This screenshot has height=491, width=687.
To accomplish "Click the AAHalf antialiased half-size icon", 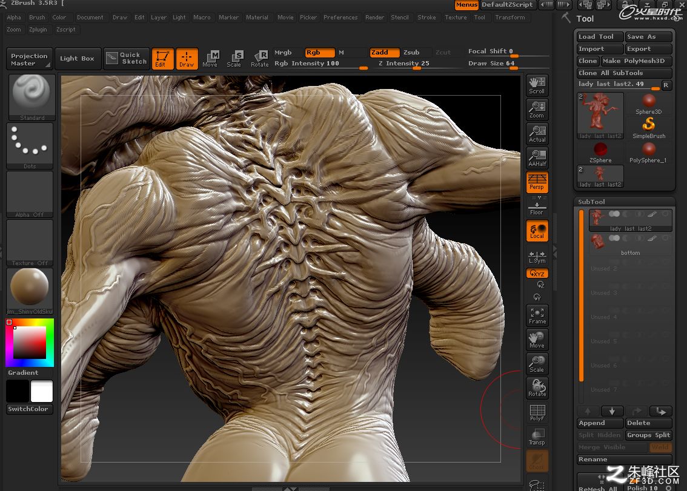I will click(537, 157).
